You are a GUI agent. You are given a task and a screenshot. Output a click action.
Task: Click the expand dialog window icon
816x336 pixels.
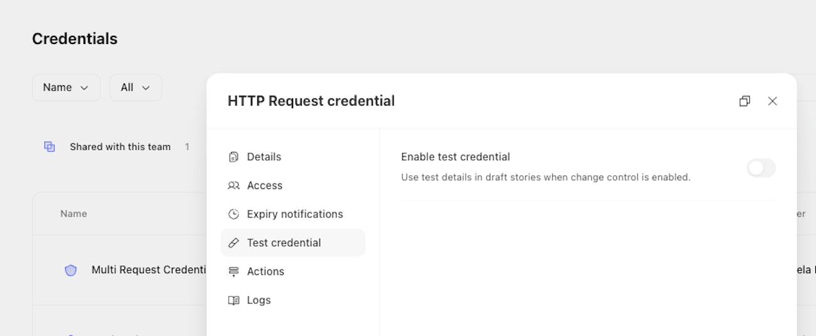click(x=744, y=101)
